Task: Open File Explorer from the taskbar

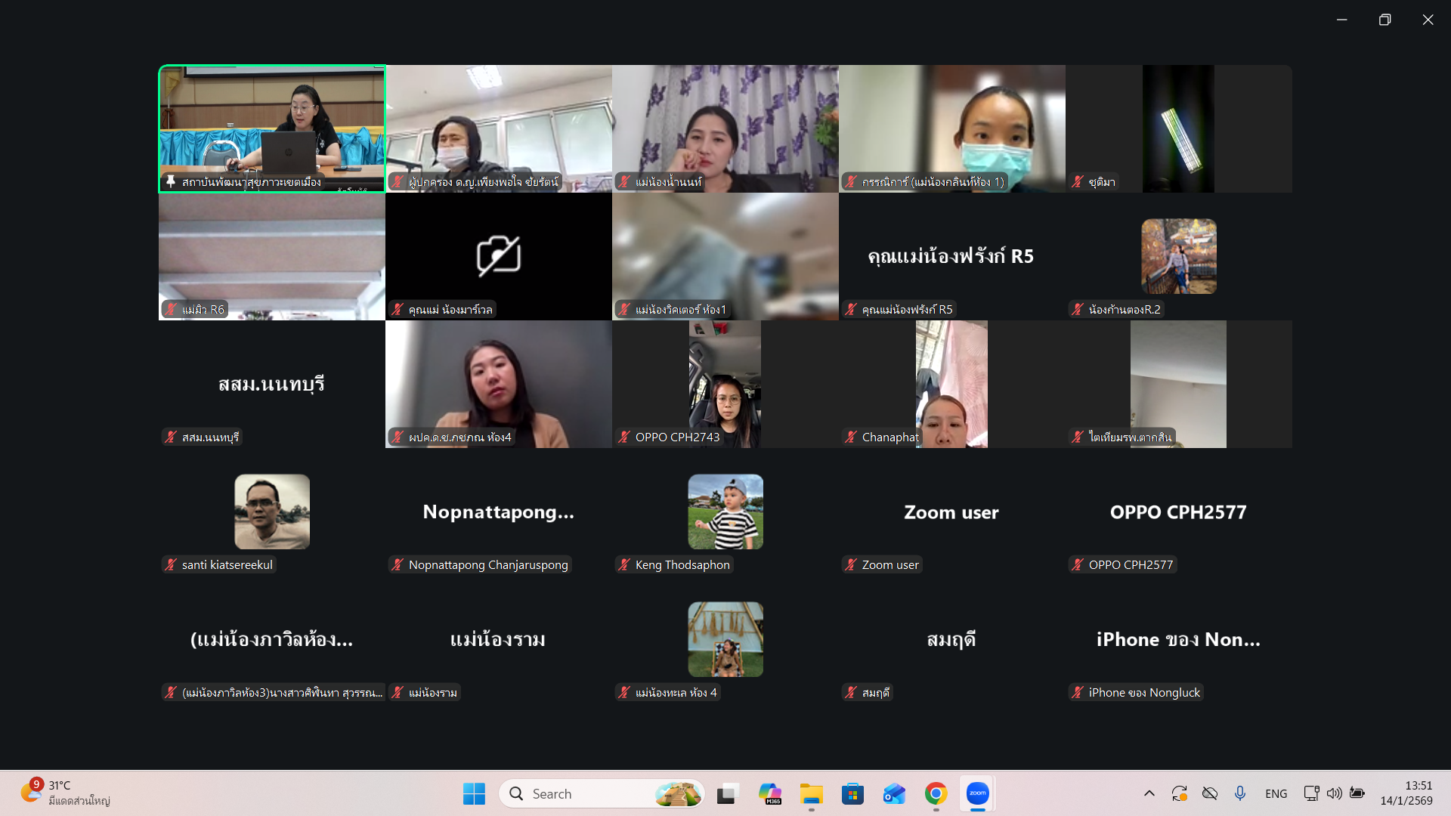Action: 811,793
